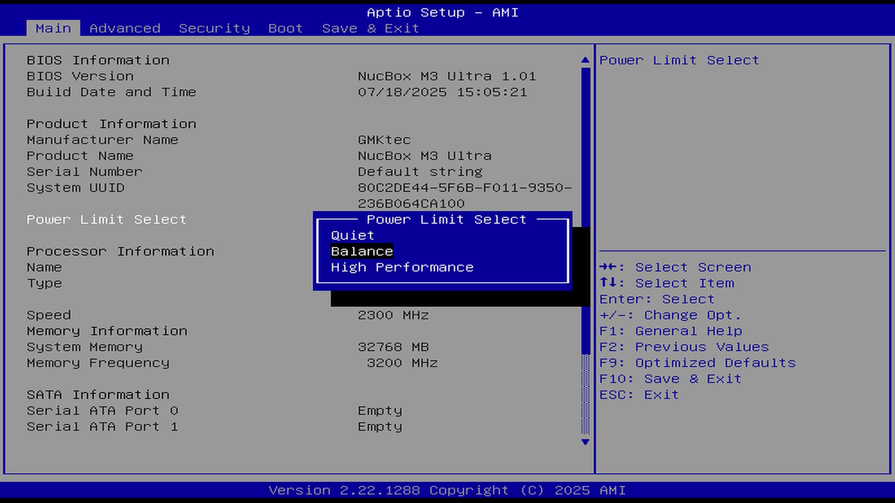
Task: Click the scroll down arrow icon
Action: pyautogui.click(x=585, y=442)
